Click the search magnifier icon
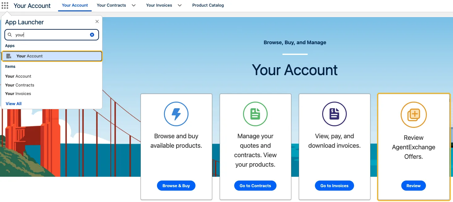The width and height of the screenshot is (453, 202). (x=10, y=35)
